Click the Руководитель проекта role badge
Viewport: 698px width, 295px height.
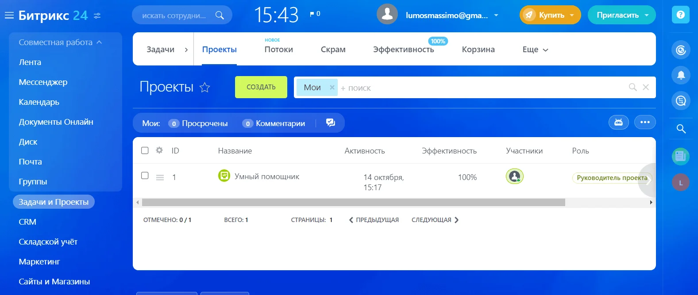[612, 178]
